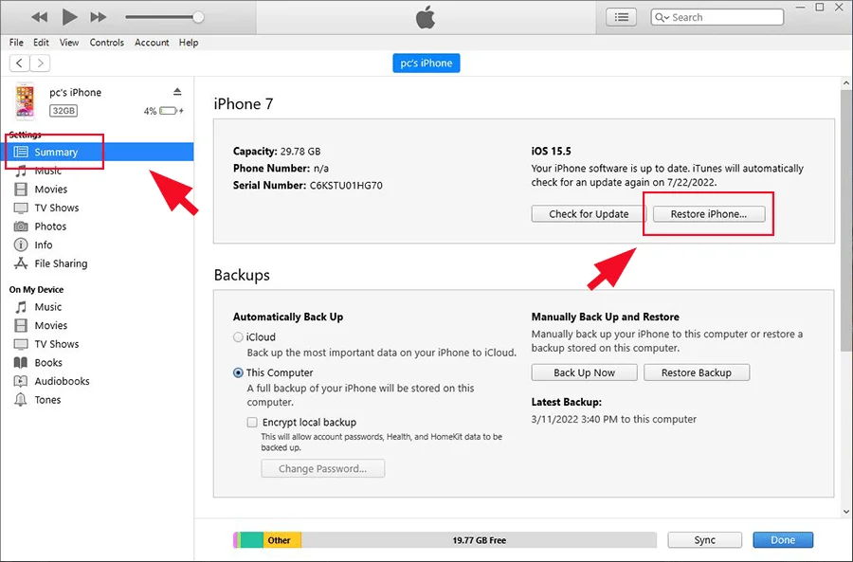This screenshot has height=562, width=853.
Task: Click the Summary list icon
Action: point(21,152)
